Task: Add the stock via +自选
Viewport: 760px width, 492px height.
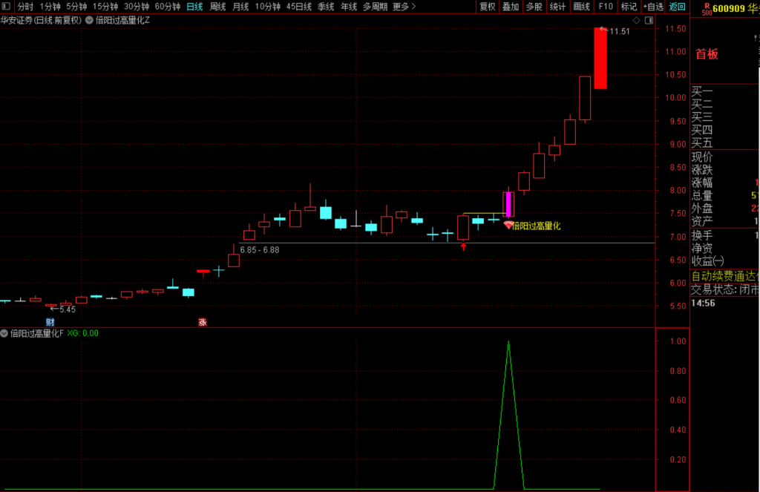Action: coord(653,6)
